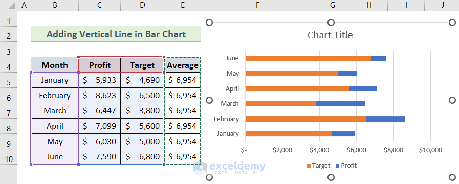459x184 pixels.
Task: Select January's Average cell $ 6,954
Action: (x=183, y=80)
